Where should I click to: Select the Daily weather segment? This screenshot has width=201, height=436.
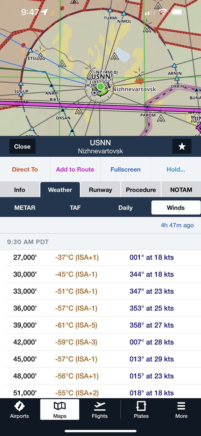(125, 208)
